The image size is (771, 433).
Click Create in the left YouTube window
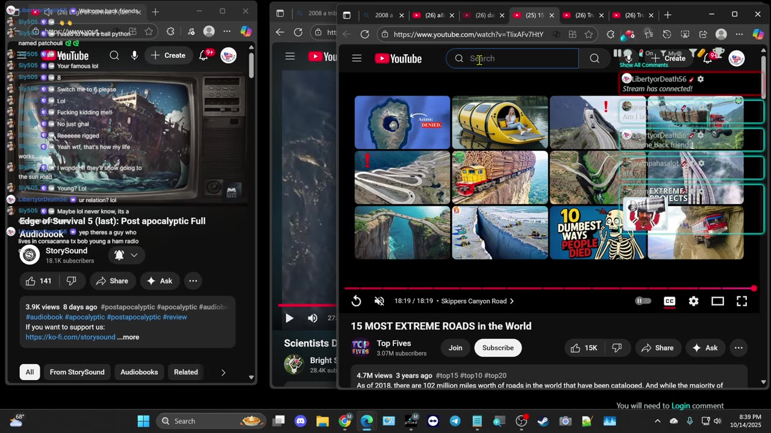[x=168, y=55]
